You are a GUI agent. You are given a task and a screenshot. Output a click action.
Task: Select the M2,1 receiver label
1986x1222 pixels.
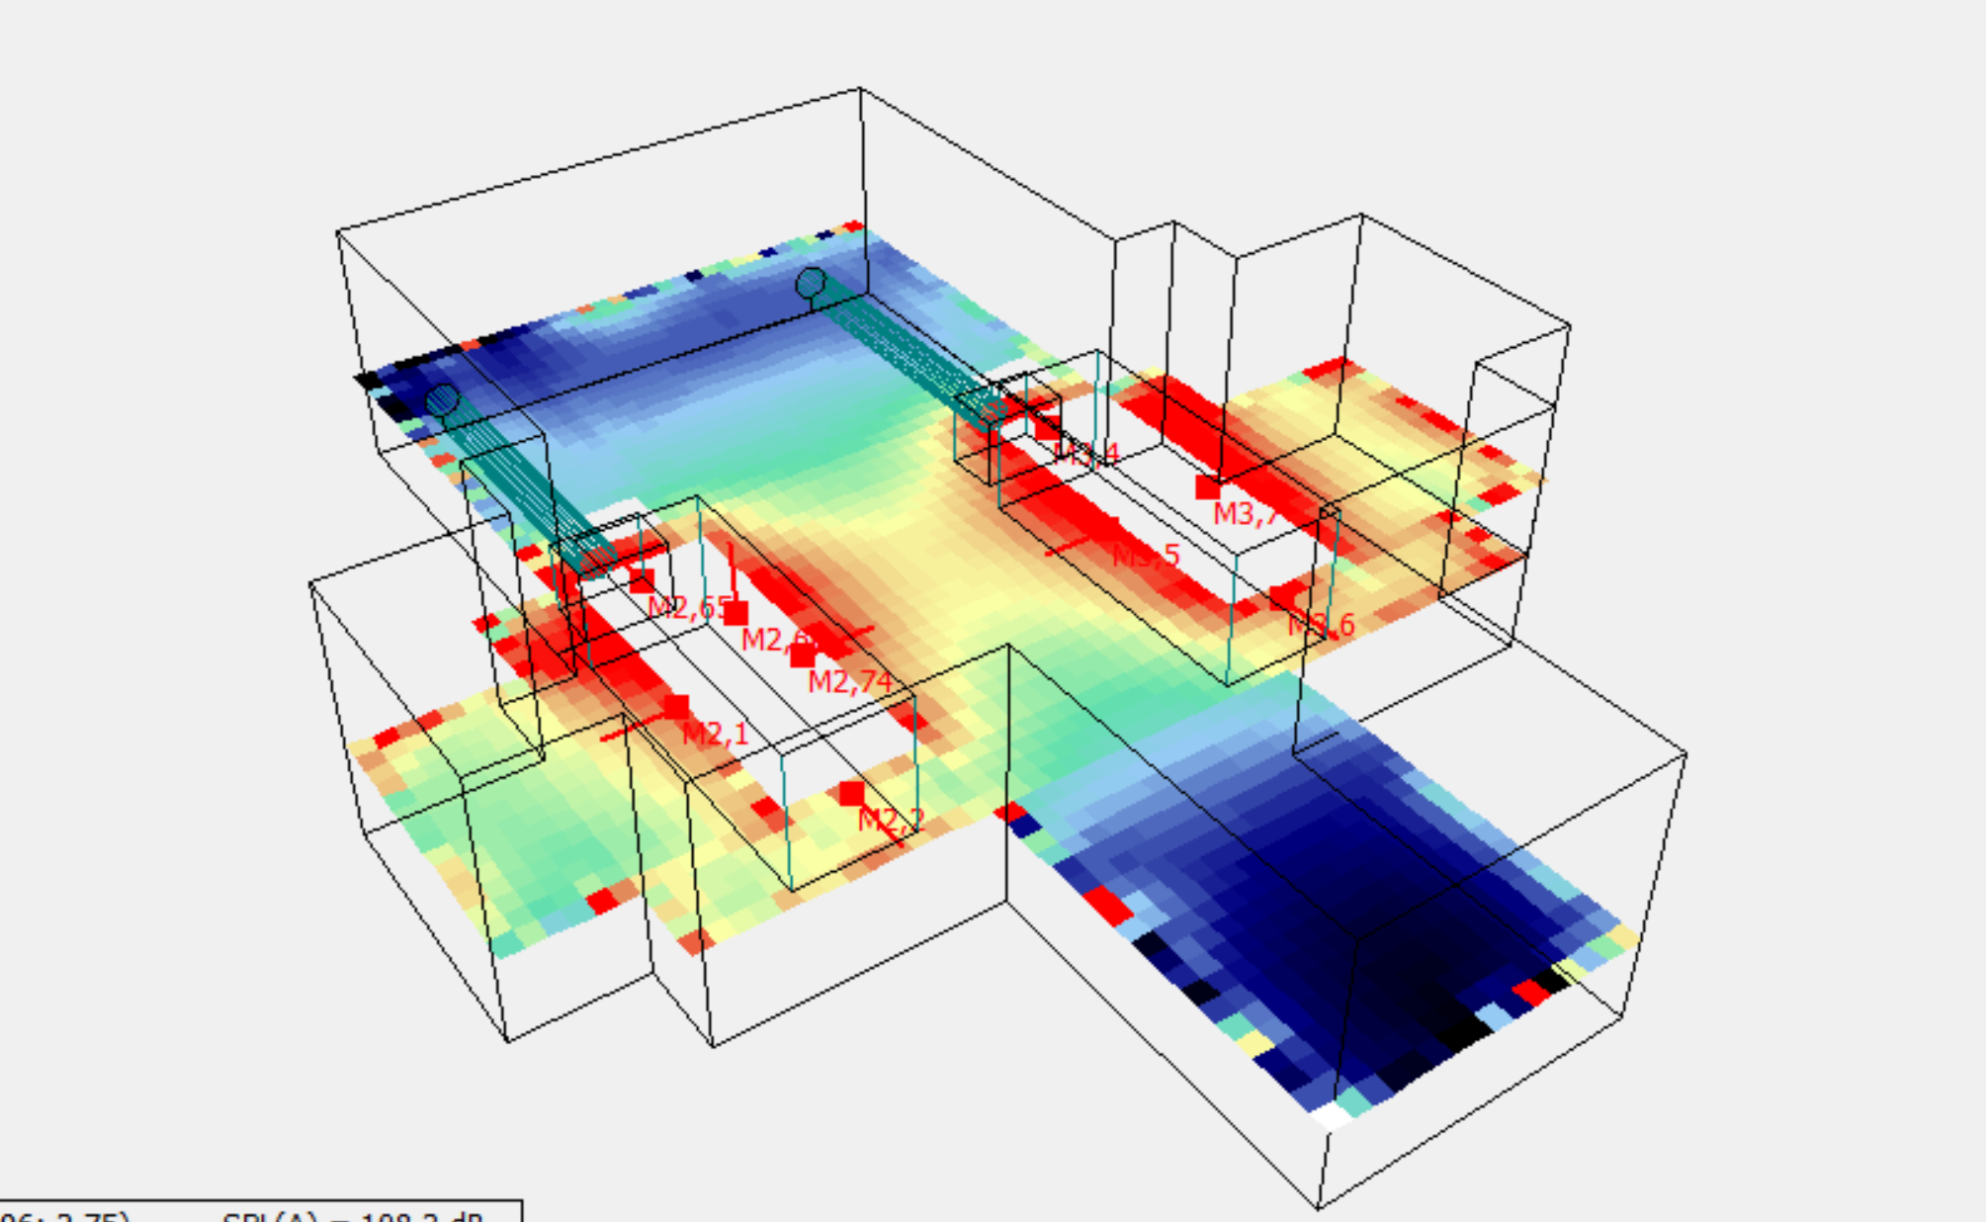tap(715, 734)
